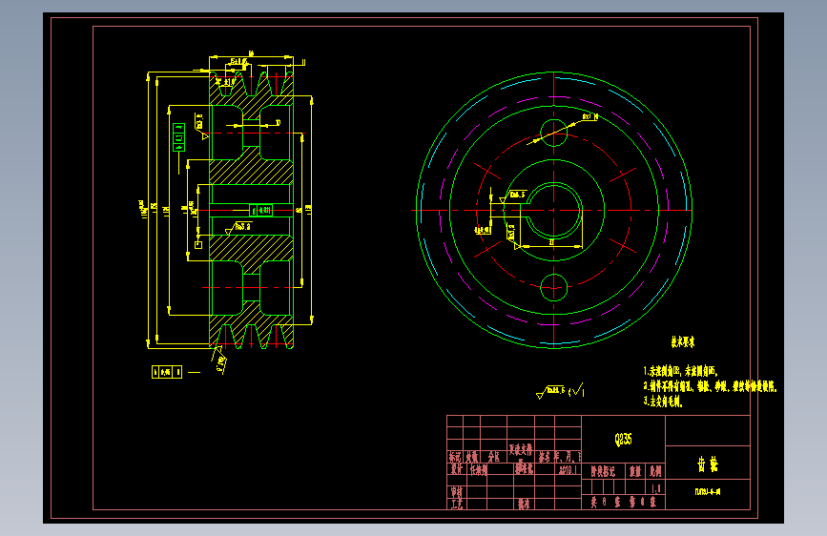Click the Q235 material text in title block

(623, 439)
